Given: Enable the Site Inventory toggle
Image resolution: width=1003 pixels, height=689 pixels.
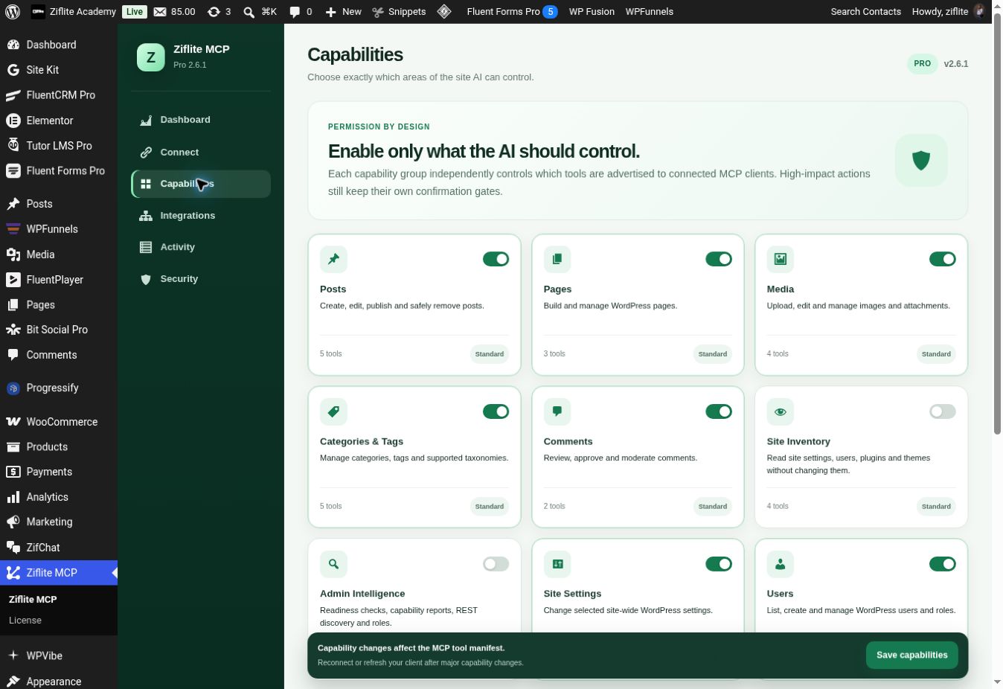Looking at the screenshot, I should [942, 411].
